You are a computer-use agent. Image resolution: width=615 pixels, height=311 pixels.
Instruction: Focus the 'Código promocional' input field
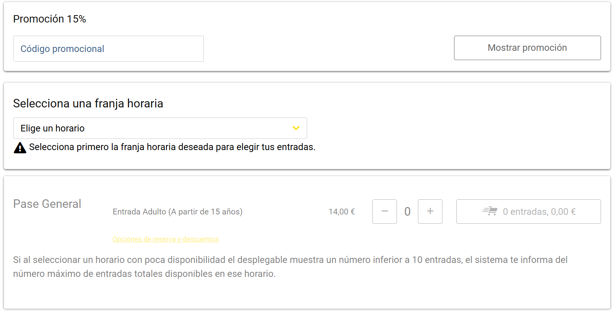point(108,49)
